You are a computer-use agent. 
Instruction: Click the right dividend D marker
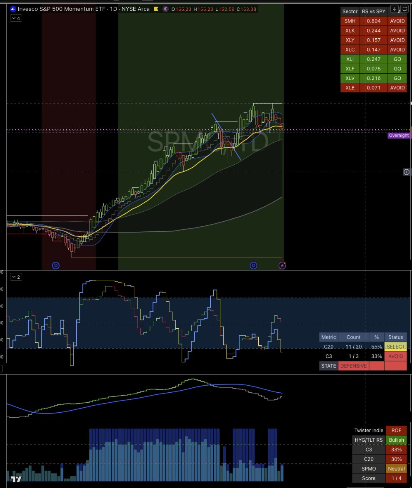pos(253,265)
